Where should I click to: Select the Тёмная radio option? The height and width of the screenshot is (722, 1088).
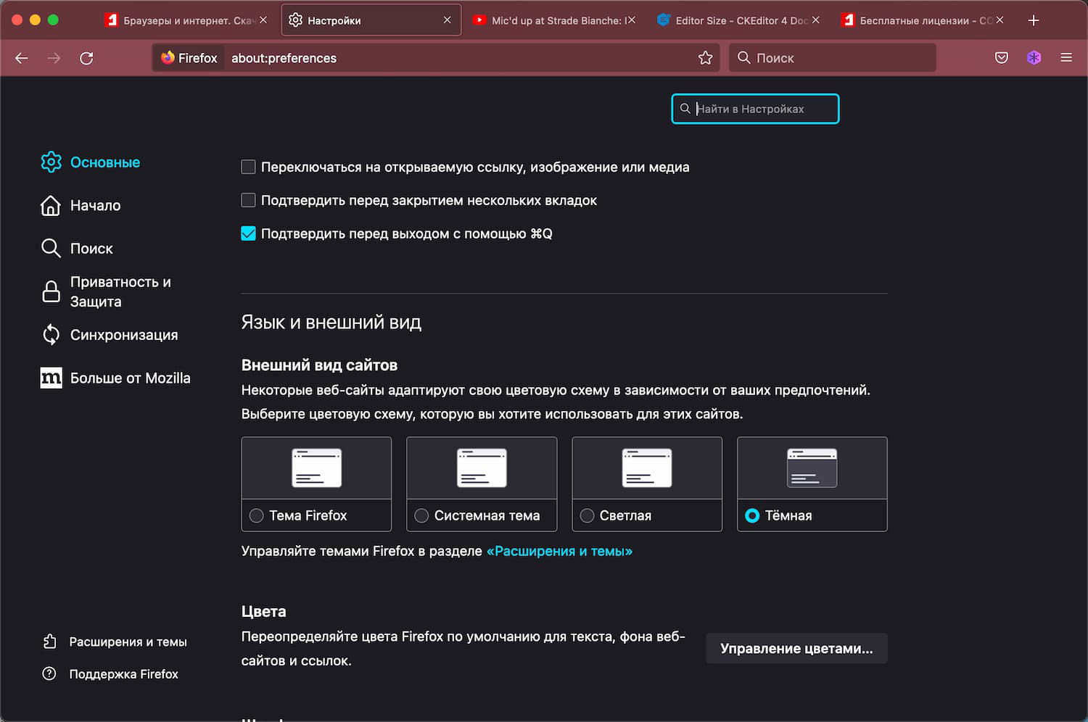click(752, 515)
